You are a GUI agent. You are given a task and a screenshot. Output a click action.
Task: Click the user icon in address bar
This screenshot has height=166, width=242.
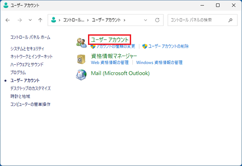tap(53, 20)
